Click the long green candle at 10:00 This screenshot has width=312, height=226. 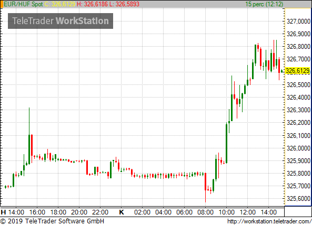[x=226, y=143]
